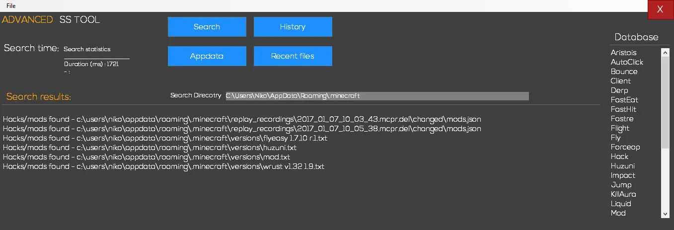The width and height of the screenshot is (674, 230).
Task: Select the wrust v1.32 result entry
Action: point(163,166)
